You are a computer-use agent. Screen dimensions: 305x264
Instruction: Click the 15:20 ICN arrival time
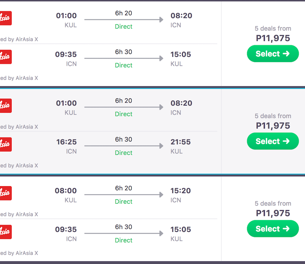coord(180,191)
